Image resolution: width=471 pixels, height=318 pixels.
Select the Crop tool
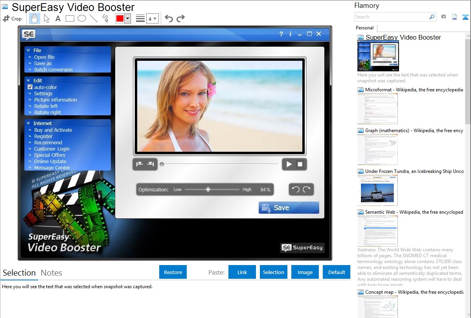click(x=12, y=18)
